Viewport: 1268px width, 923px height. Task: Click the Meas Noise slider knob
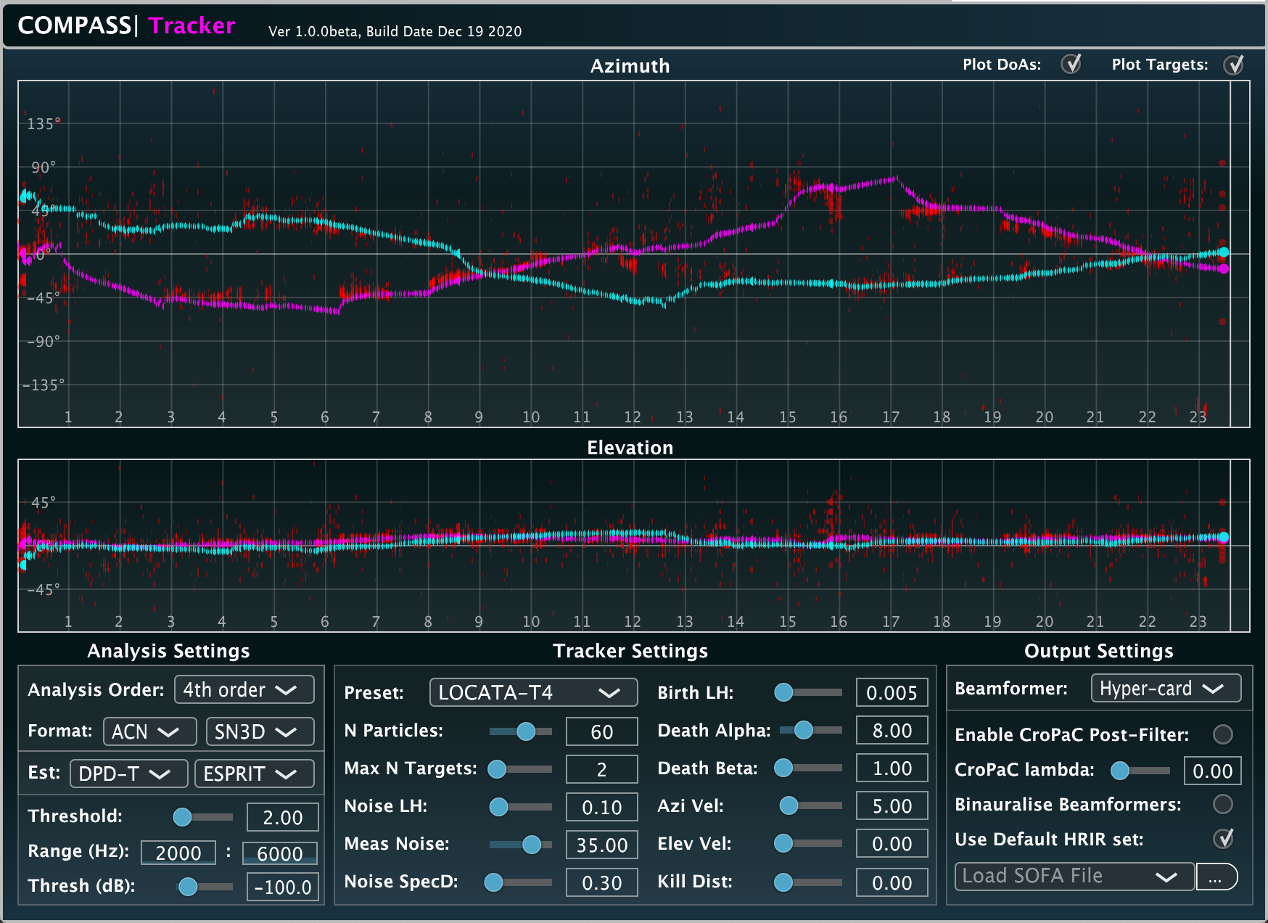pyautogui.click(x=532, y=844)
